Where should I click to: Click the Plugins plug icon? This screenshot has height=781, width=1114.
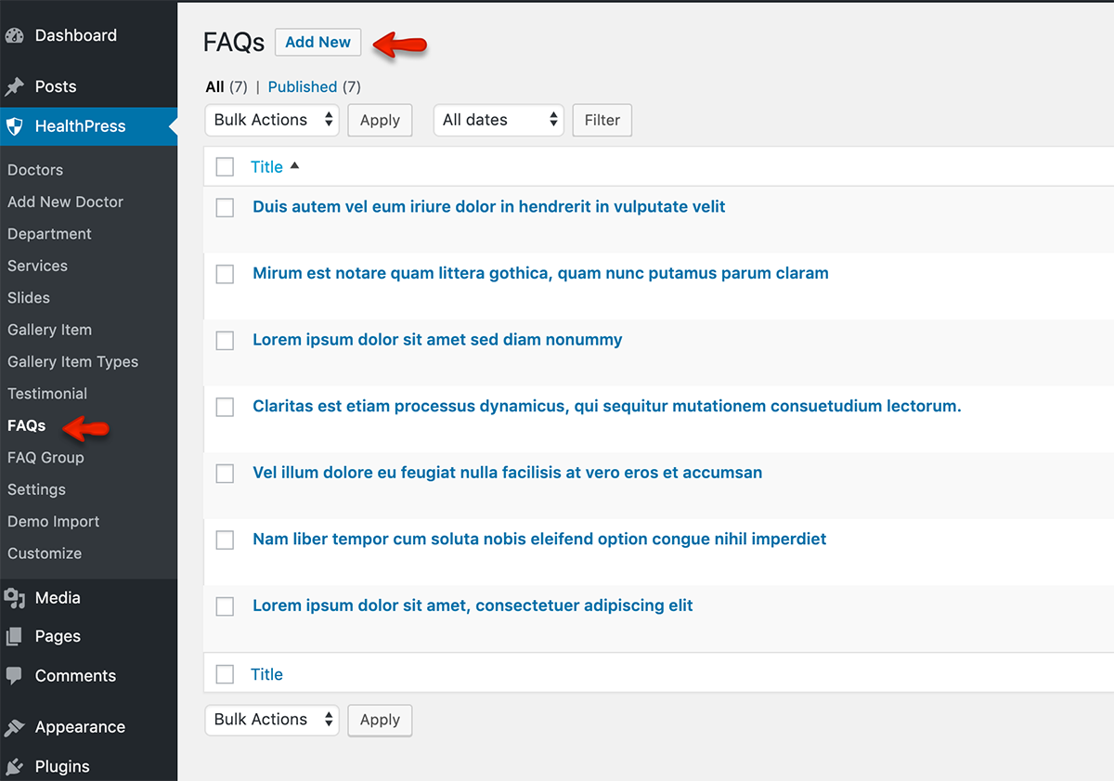click(x=14, y=767)
